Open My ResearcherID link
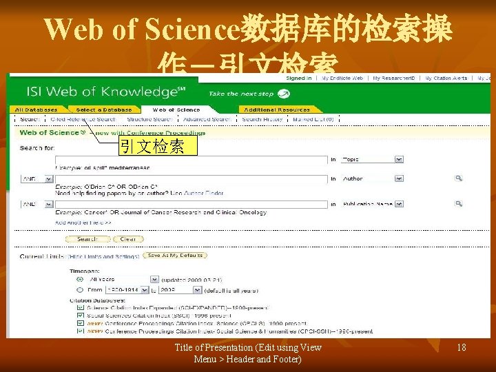Screen dimensions: 496x372 coord(393,78)
